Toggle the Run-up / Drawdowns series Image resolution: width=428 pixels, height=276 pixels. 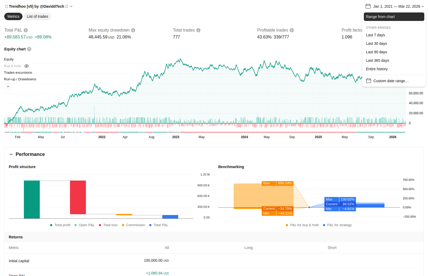point(20,79)
